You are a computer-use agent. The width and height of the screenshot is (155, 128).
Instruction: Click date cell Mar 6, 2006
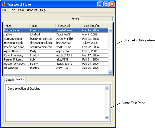95,35
